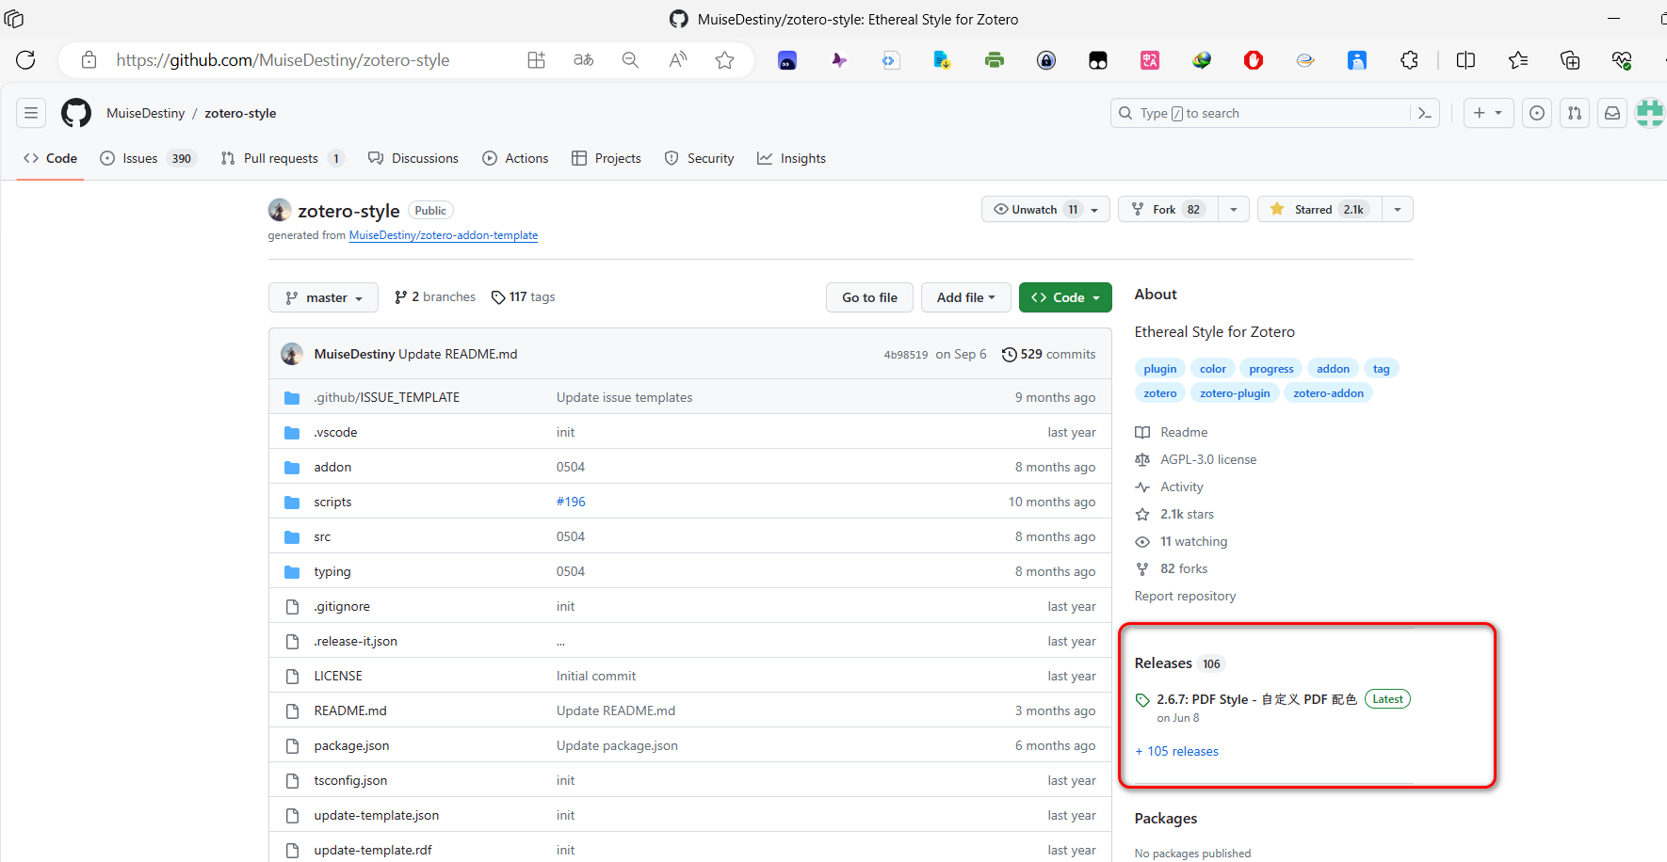Open the package.json file
Screen dimensions: 1667x862
click(351, 745)
